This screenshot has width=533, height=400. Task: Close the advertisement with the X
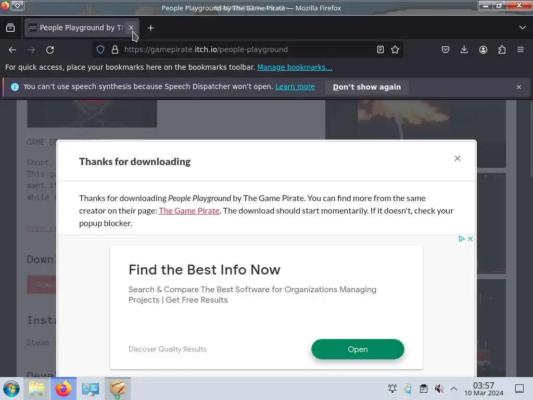click(x=471, y=239)
